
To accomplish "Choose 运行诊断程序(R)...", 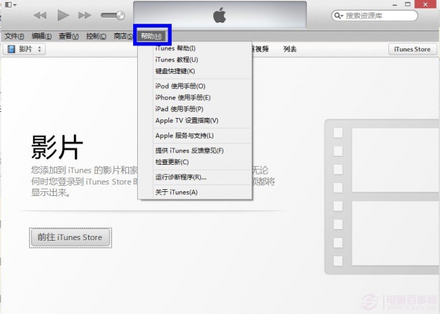I will 181,177.
